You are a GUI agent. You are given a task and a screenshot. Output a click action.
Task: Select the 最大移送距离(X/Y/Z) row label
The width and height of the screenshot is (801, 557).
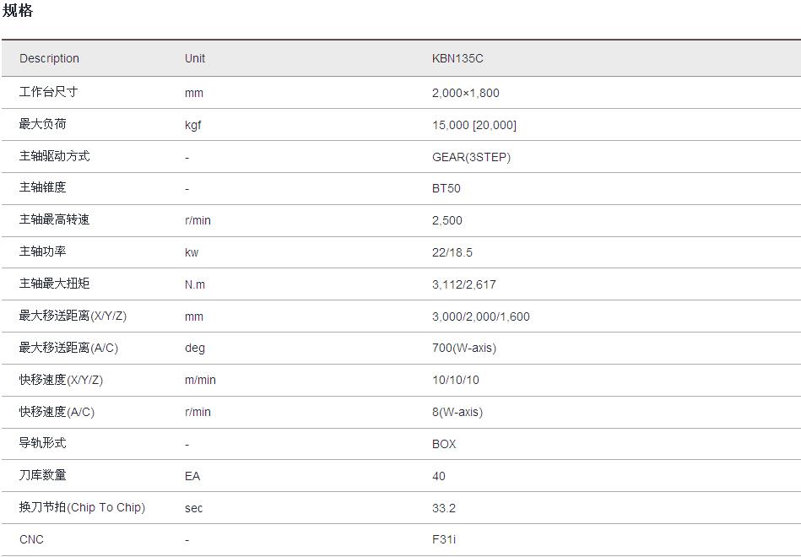point(73,316)
